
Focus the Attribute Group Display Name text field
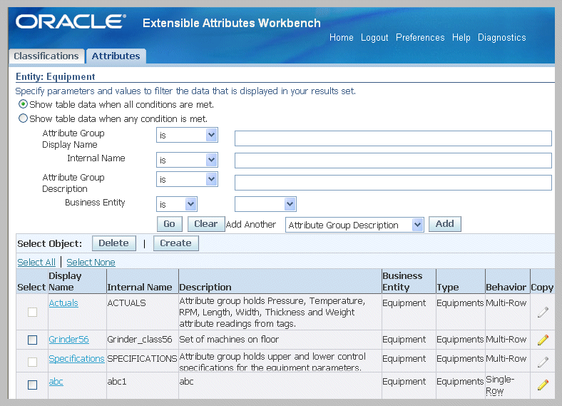(393, 138)
